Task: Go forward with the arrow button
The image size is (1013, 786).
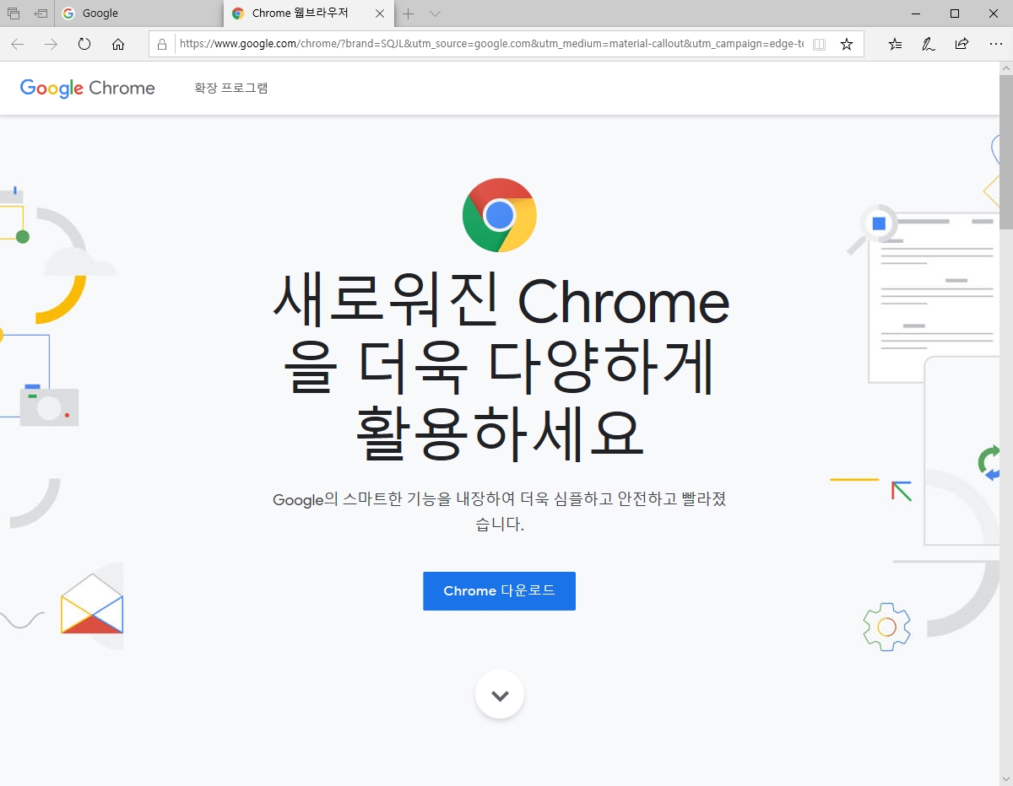Action: coord(51,44)
